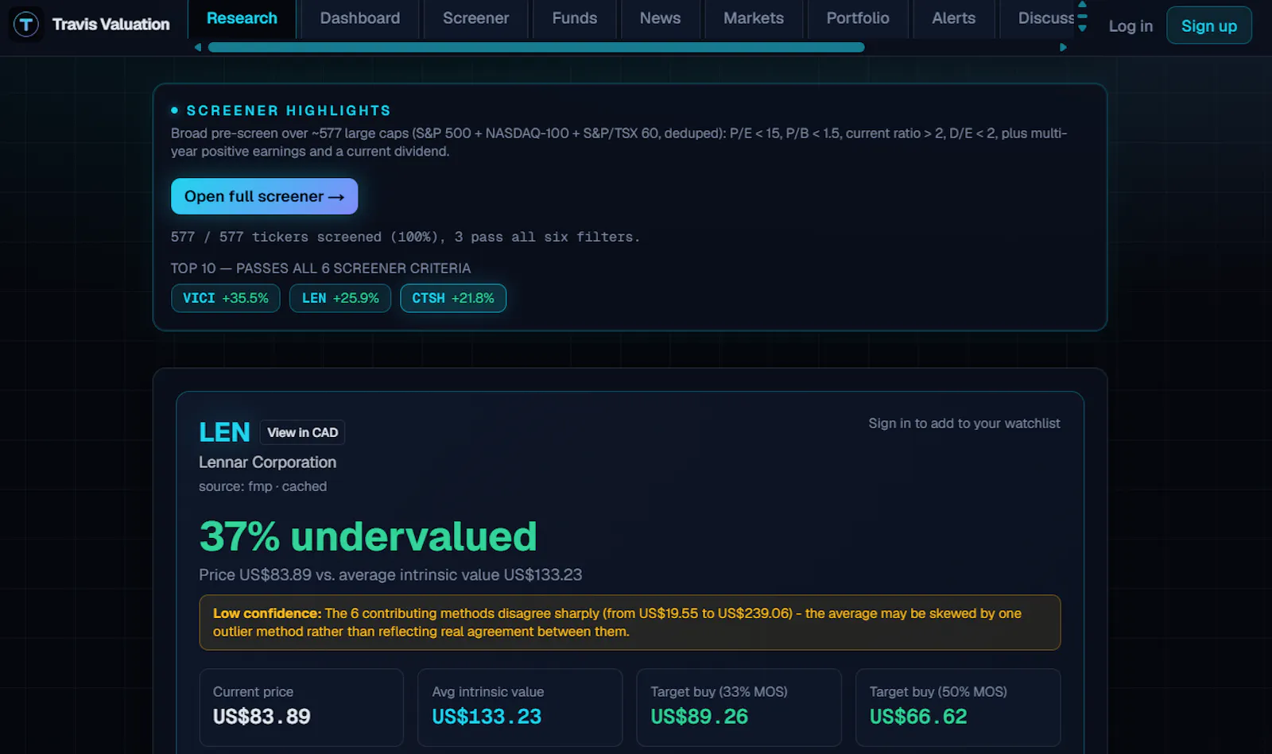Screen dimensions: 1272x754
Task: Click the Low confidence warning banner
Action: (x=630, y=623)
